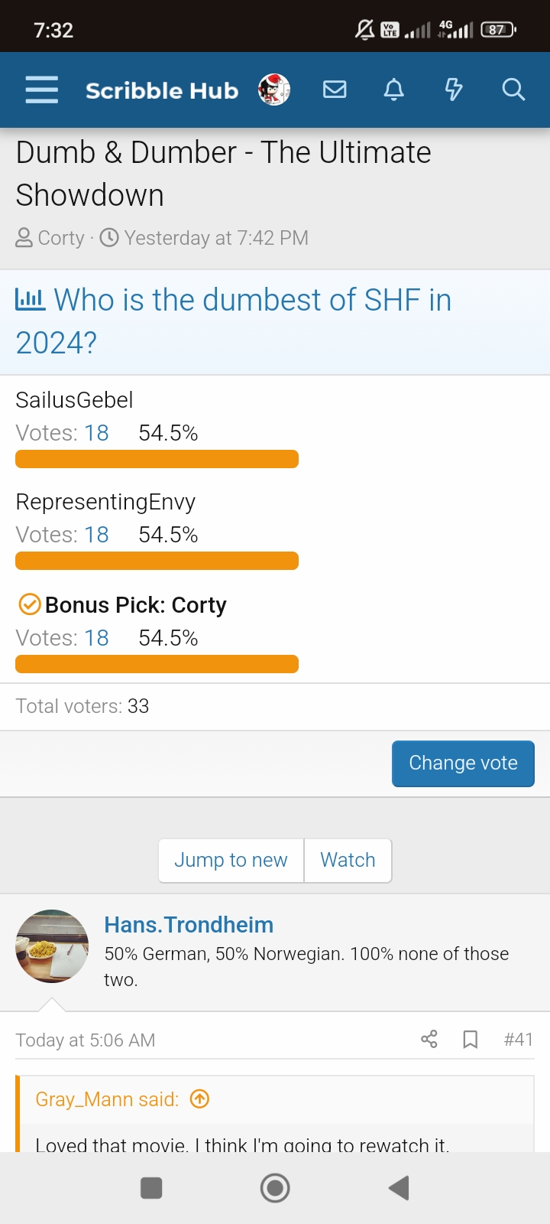Open the alerts bell icon
This screenshot has height=1224, width=550.
click(x=393, y=90)
